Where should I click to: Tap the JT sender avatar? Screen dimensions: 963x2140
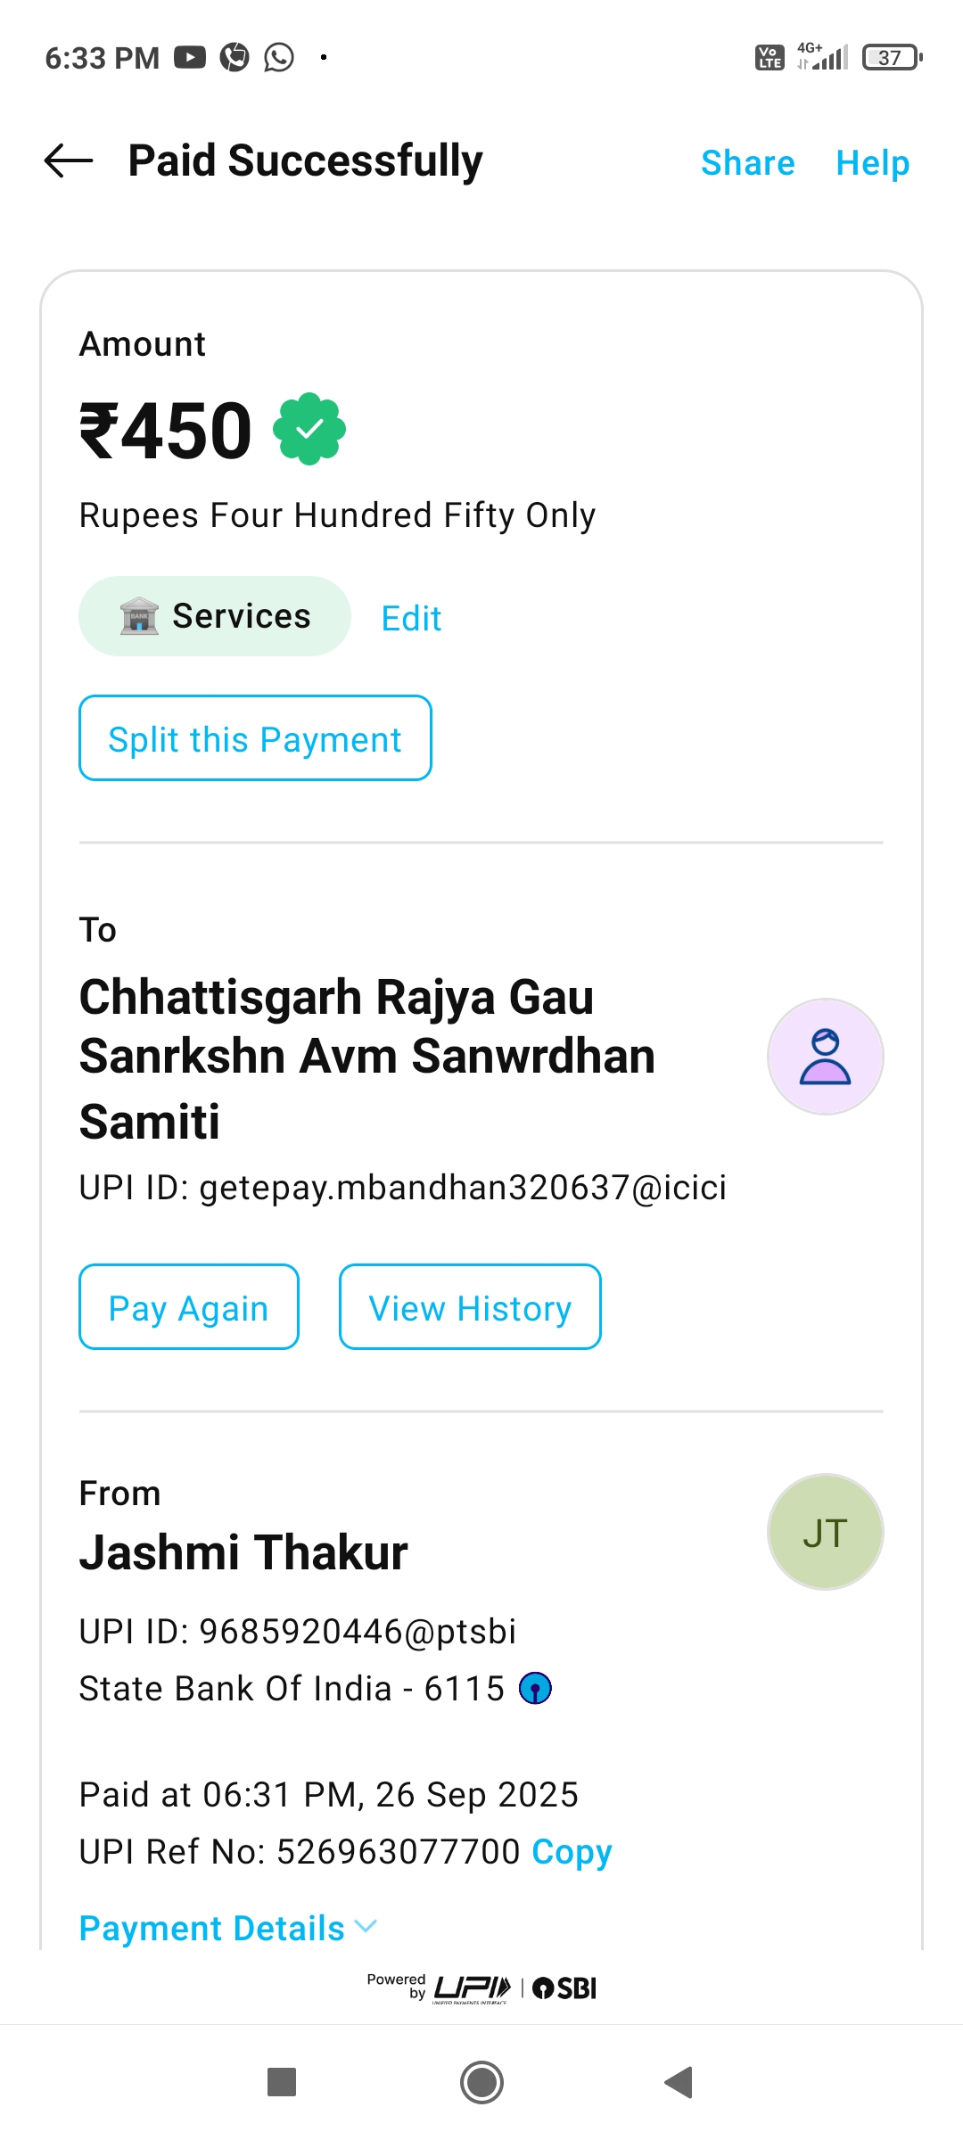point(825,1532)
